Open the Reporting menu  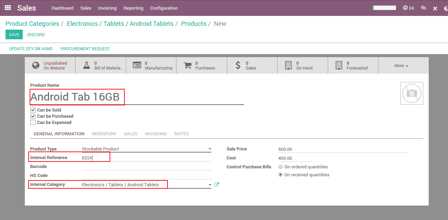click(133, 8)
